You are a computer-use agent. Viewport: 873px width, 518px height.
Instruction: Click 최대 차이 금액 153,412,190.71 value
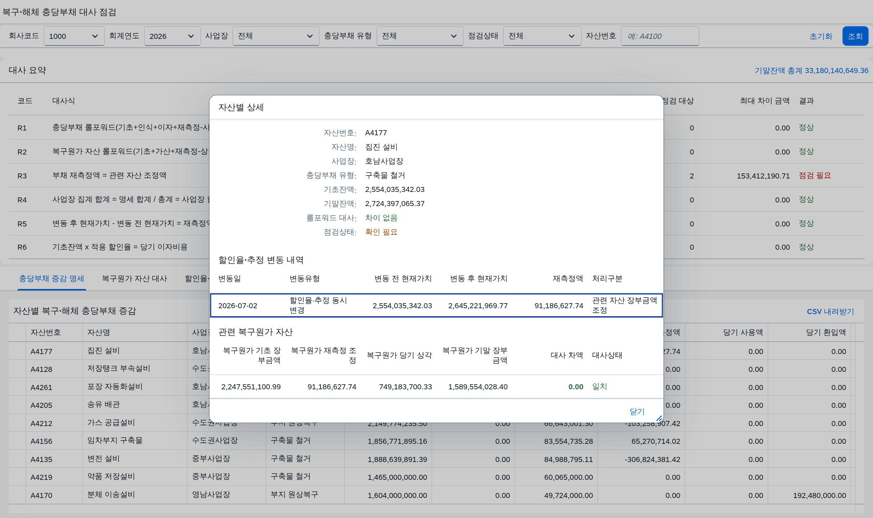763,176
